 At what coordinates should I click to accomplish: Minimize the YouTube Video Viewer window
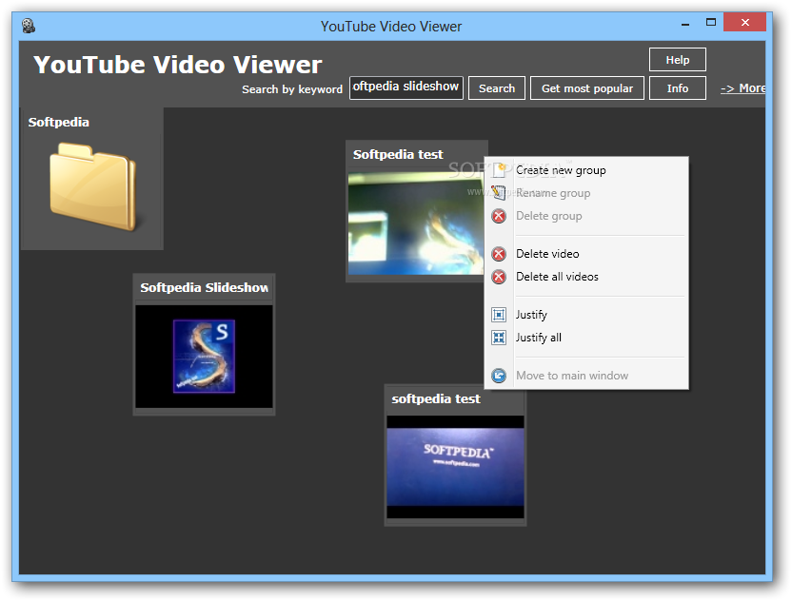[x=685, y=23]
